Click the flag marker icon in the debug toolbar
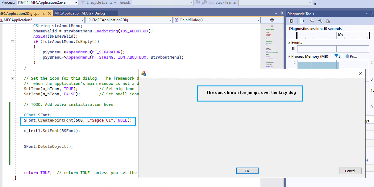Image resolution: width=374 pixels, height=187 pixels. (197, 3)
